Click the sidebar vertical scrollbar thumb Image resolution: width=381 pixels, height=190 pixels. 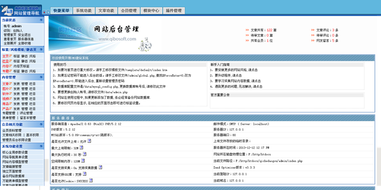tap(47, 170)
